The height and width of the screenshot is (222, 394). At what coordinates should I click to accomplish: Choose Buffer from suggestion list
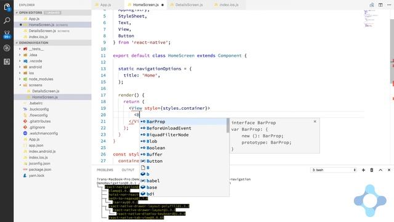[183, 154]
